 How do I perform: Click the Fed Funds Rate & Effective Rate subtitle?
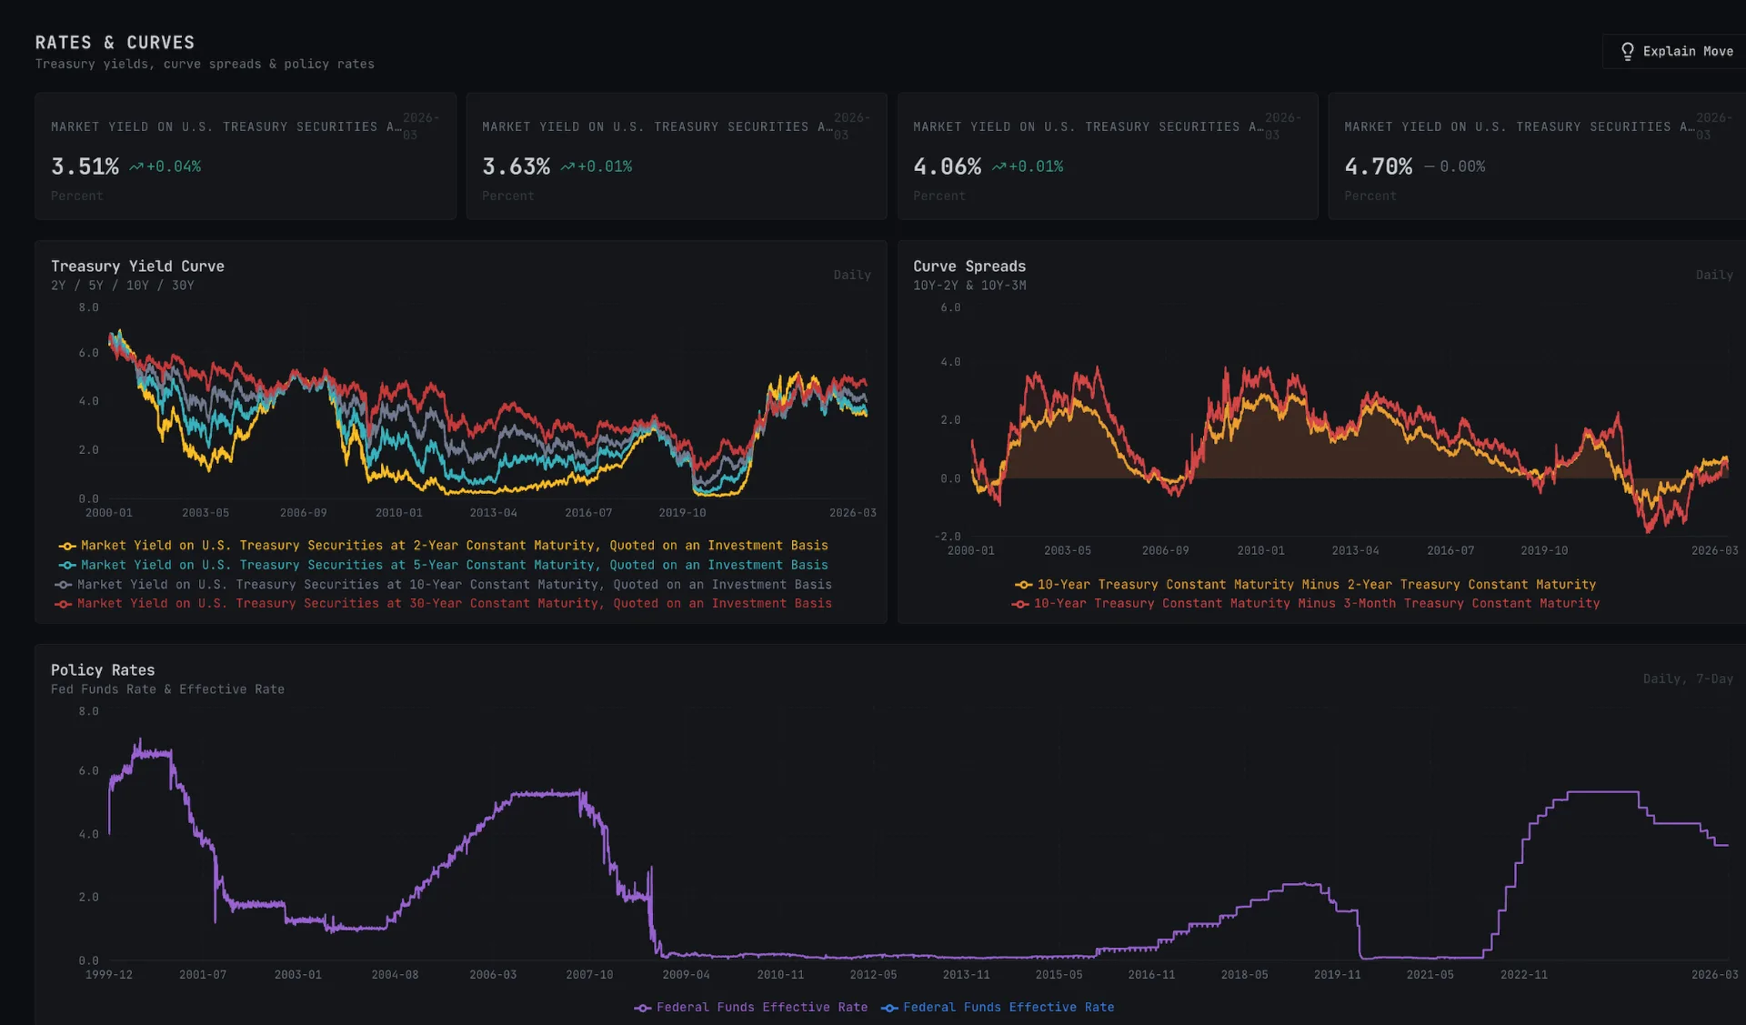pyautogui.click(x=167, y=689)
